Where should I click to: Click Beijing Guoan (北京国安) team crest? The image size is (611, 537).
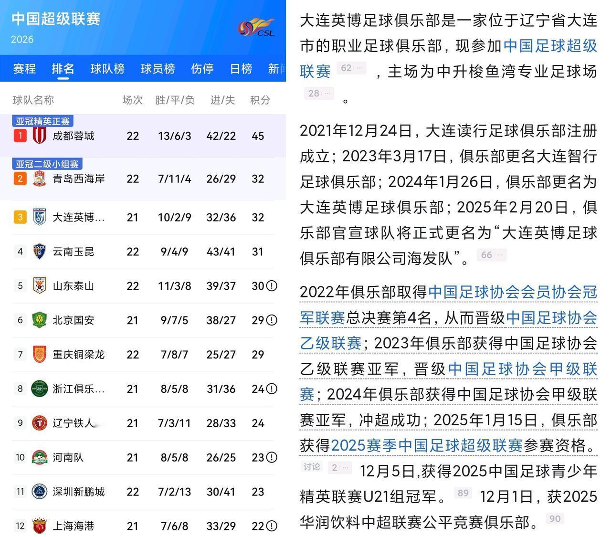click(39, 320)
